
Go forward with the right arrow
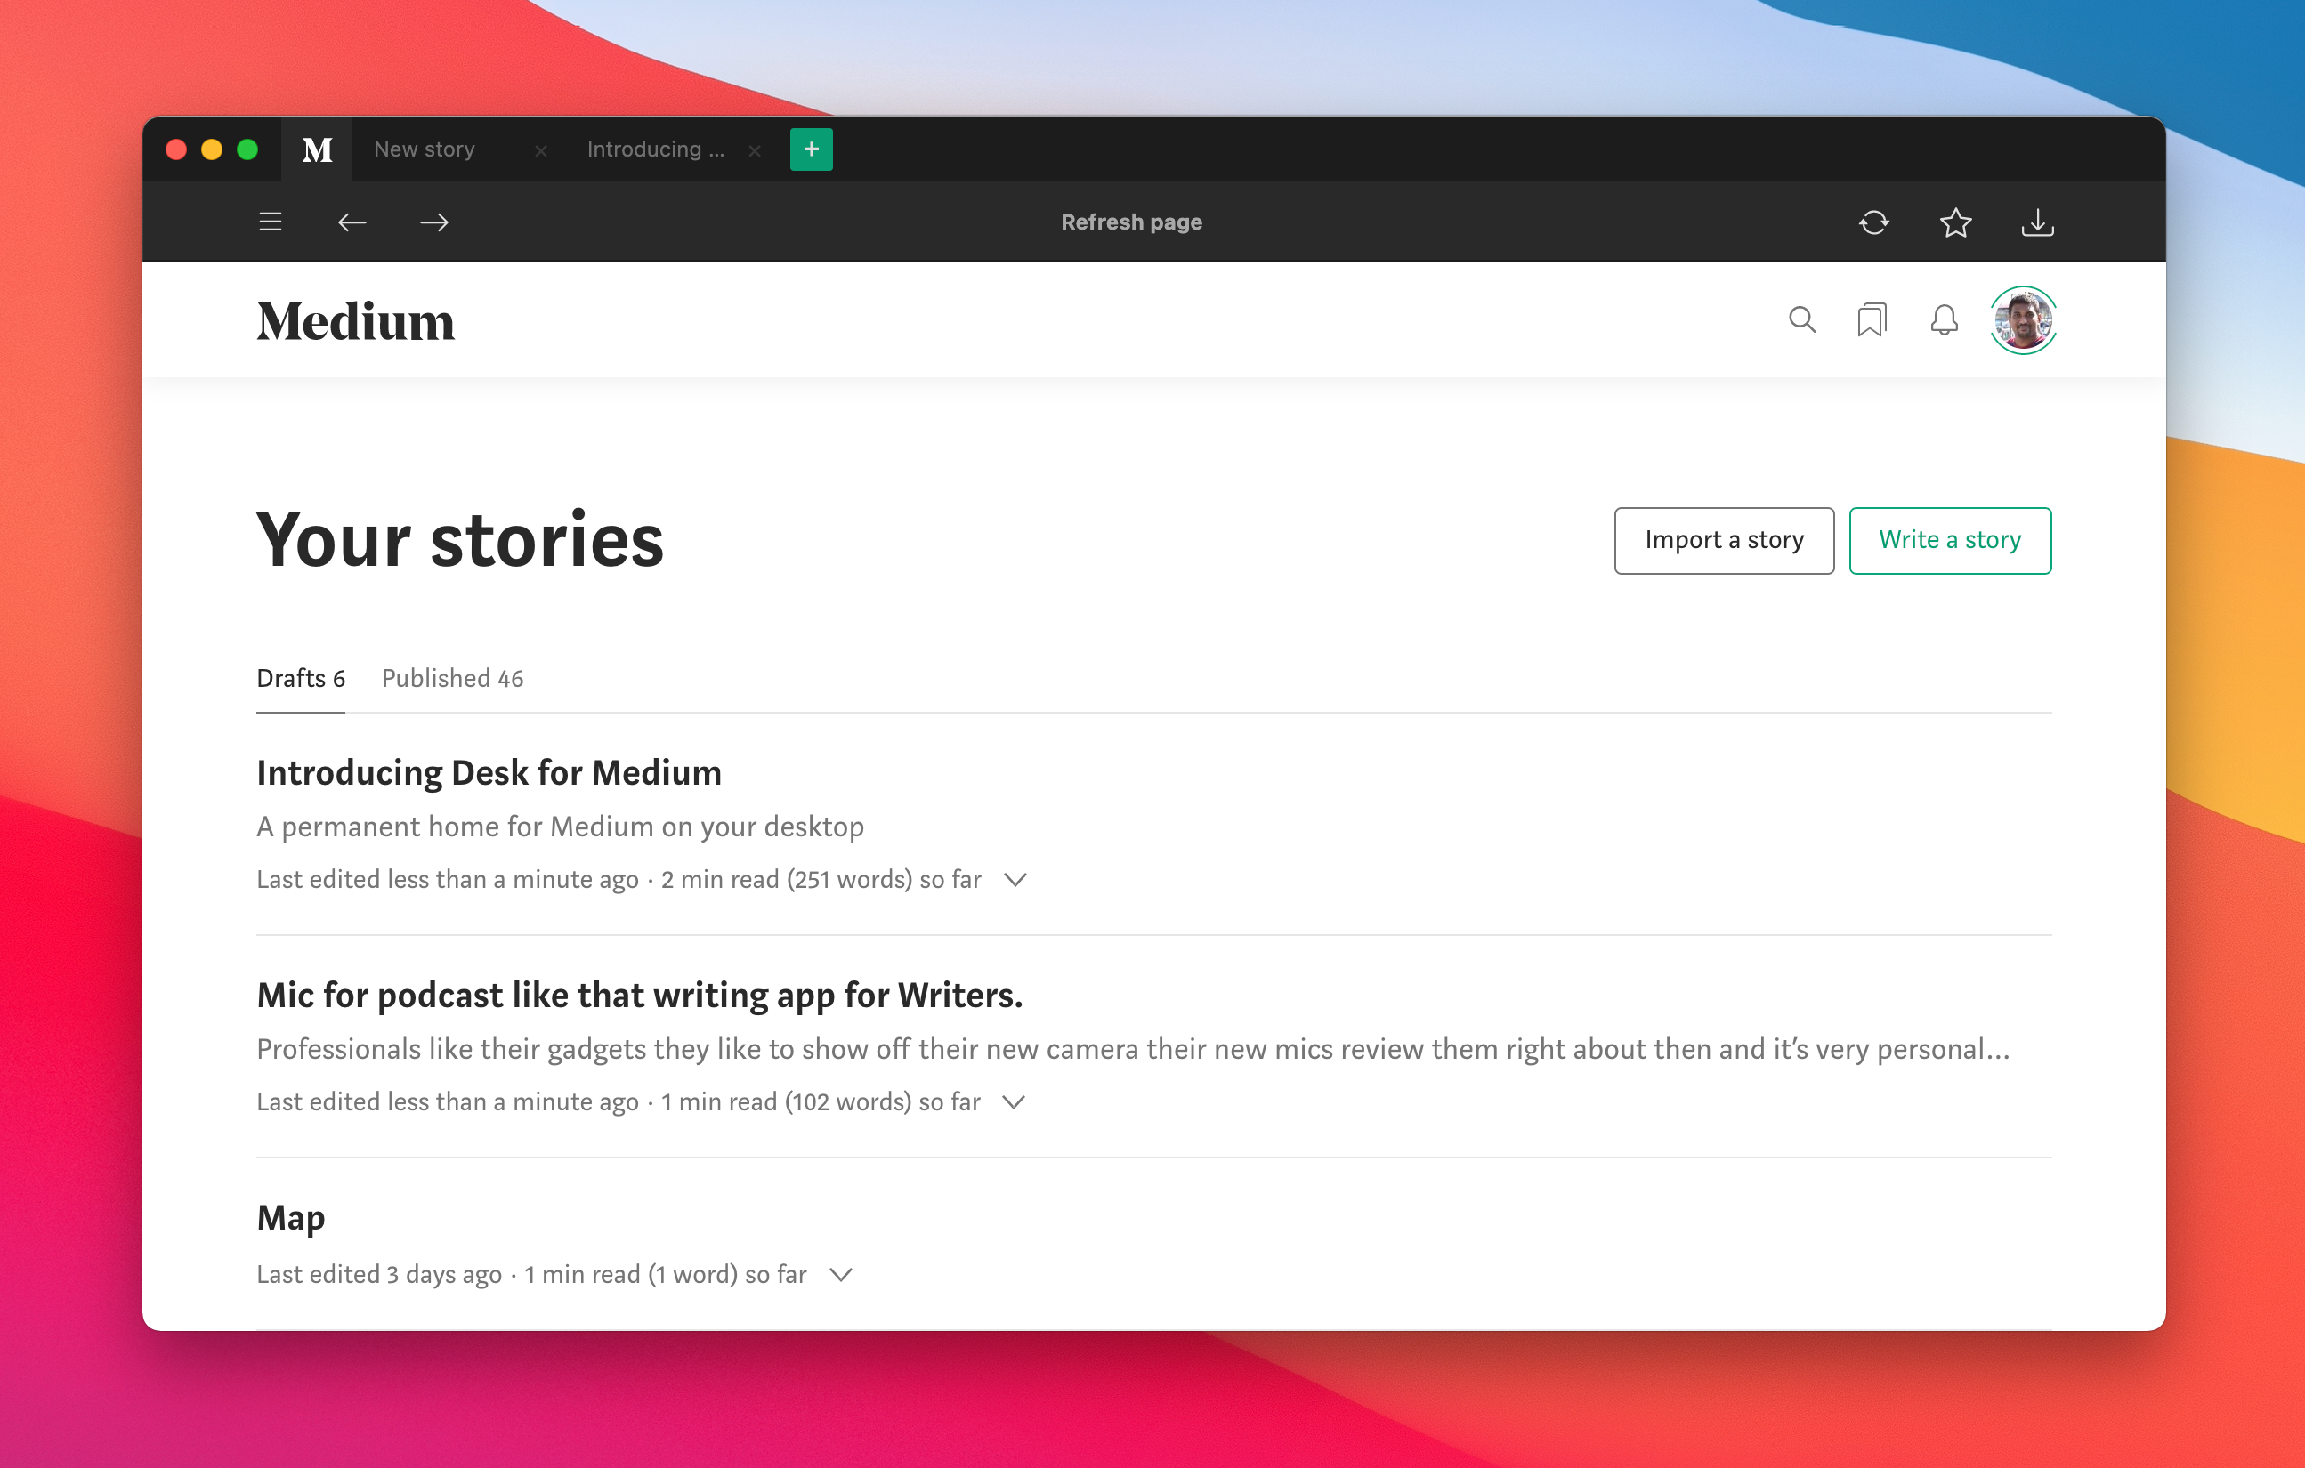(x=433, y=222)
